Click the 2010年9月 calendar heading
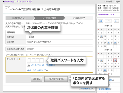This screenshot has width=123, height=93. pyautogui.click(x=108, y=50)
